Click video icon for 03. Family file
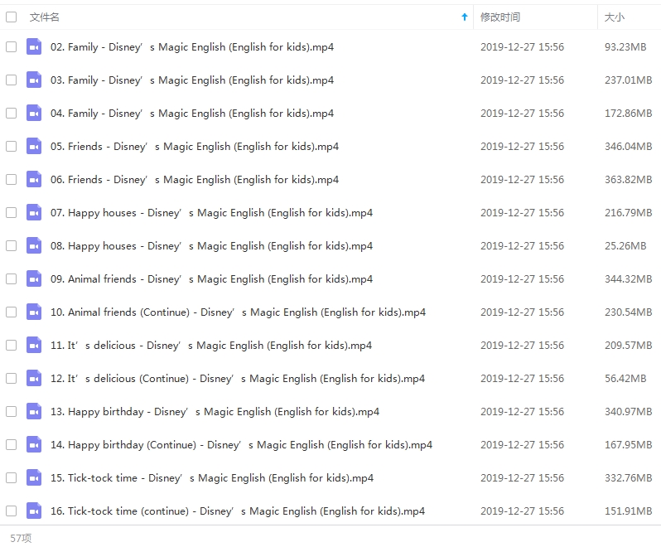Image resolution: width=661 pixels, height=547 pixels. point(34,80)
